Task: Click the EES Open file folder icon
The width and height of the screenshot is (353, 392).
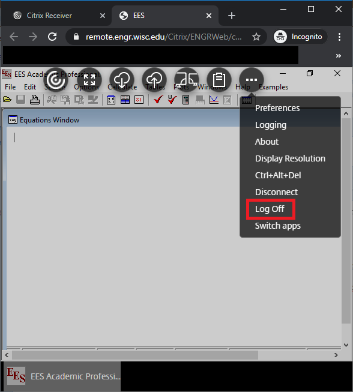Action: [x=7, y=100]
